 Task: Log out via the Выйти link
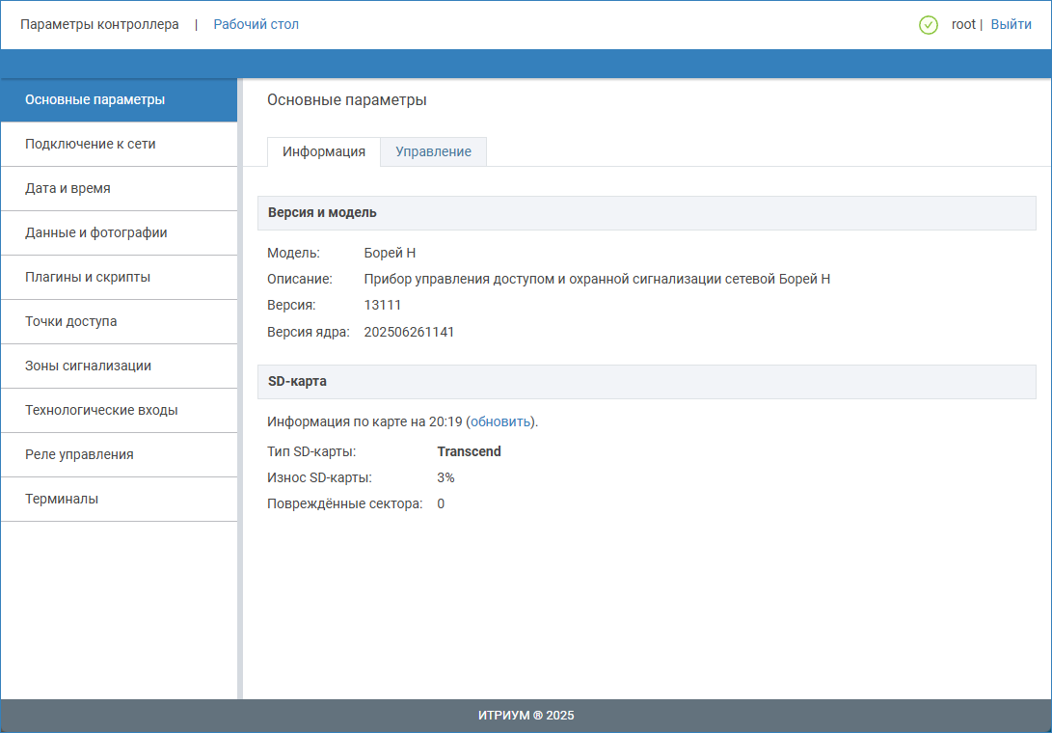1012,25
